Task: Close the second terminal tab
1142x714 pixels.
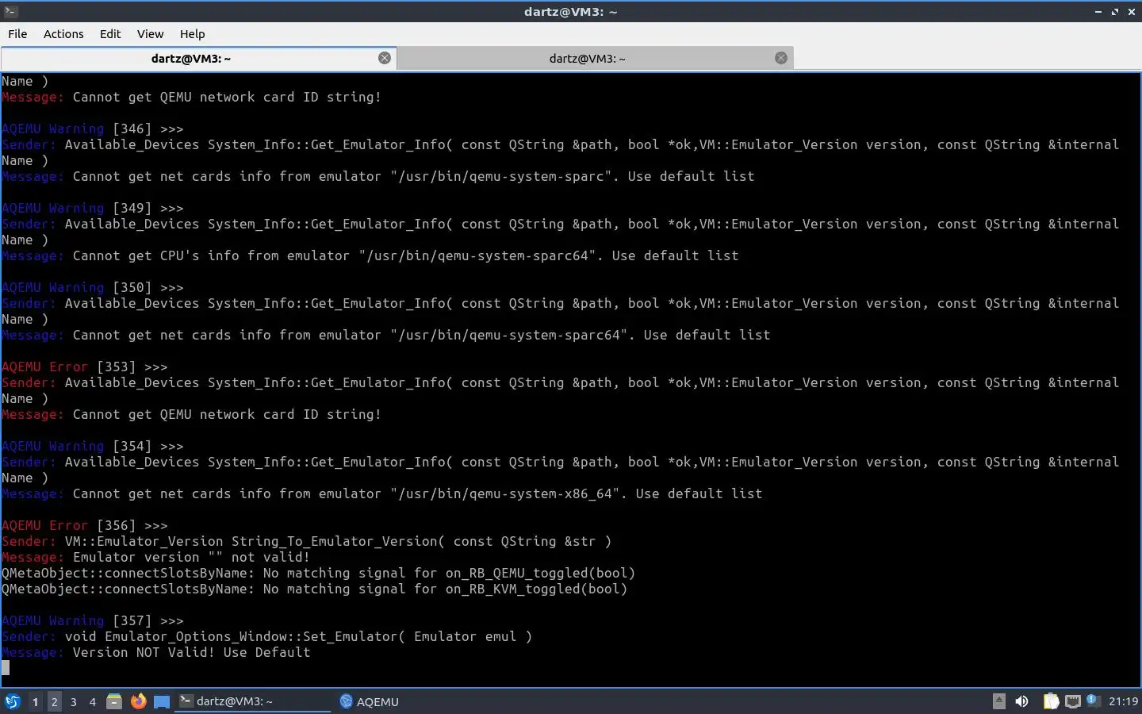Action: point(781,58)
